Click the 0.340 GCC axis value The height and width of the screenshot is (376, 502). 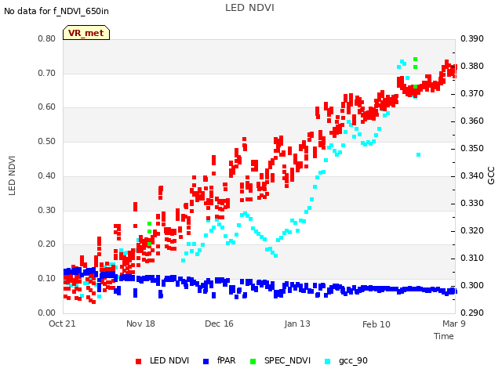472,175
